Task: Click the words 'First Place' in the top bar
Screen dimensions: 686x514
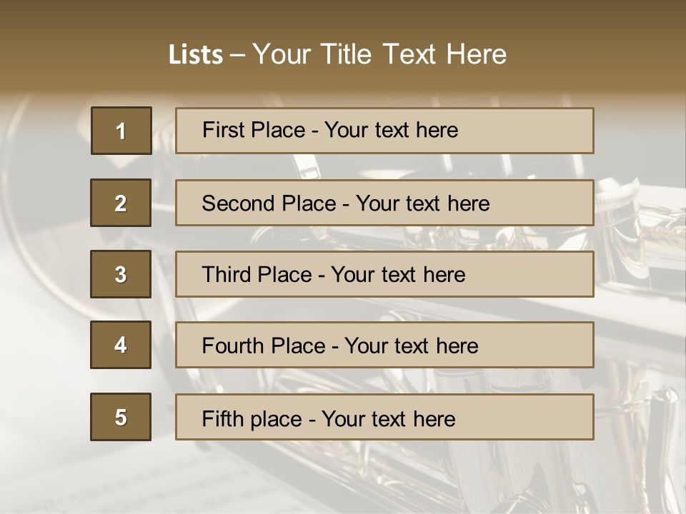Action: click(x=253, y=130)
